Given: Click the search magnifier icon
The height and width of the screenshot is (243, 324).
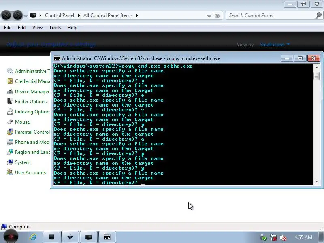Looking at the screenshot, I should pos(319,15).
